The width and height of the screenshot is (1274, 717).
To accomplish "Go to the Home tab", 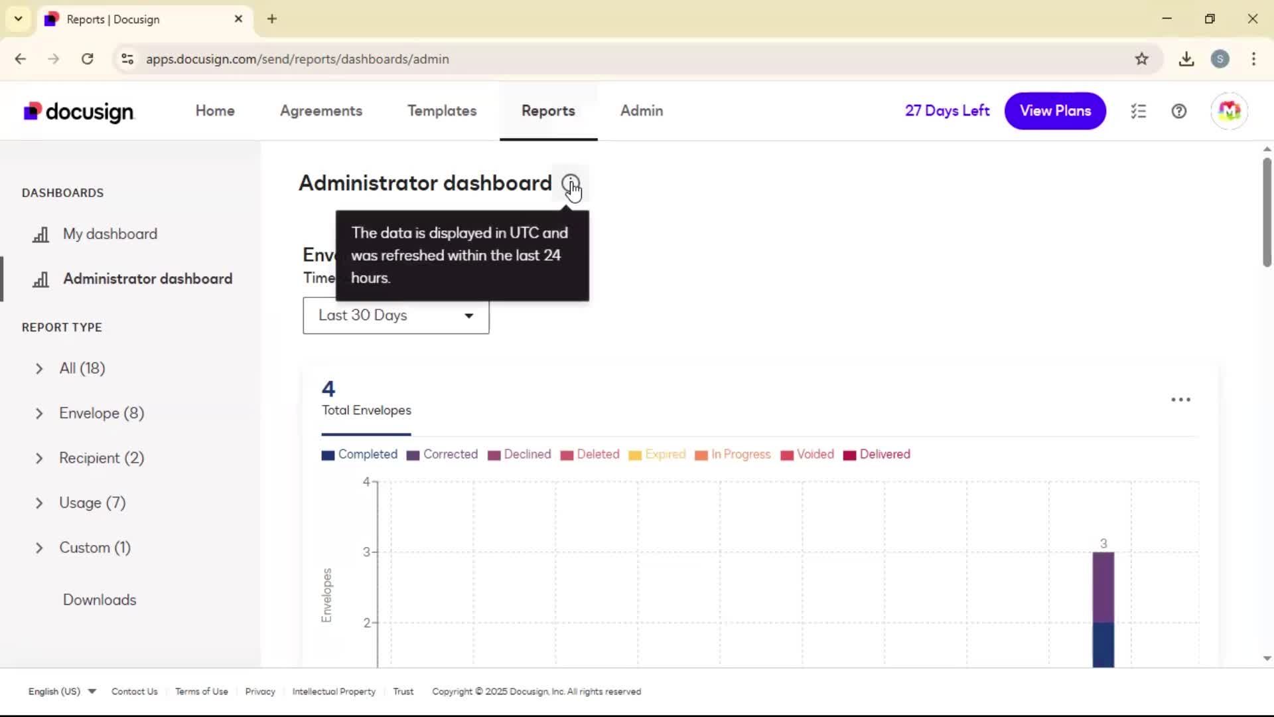I will click(215, 111).
